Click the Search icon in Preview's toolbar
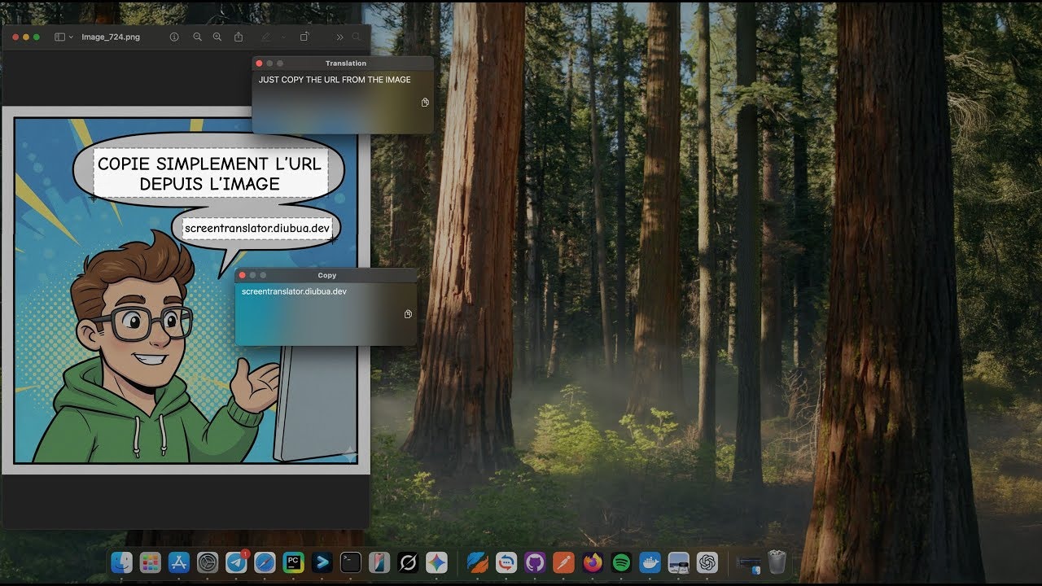The width and height of the screenshot is (1042, 586). coord(357,37)
